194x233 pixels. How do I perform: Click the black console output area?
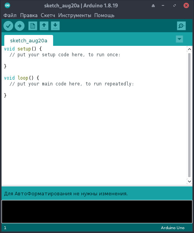point(97,212)
